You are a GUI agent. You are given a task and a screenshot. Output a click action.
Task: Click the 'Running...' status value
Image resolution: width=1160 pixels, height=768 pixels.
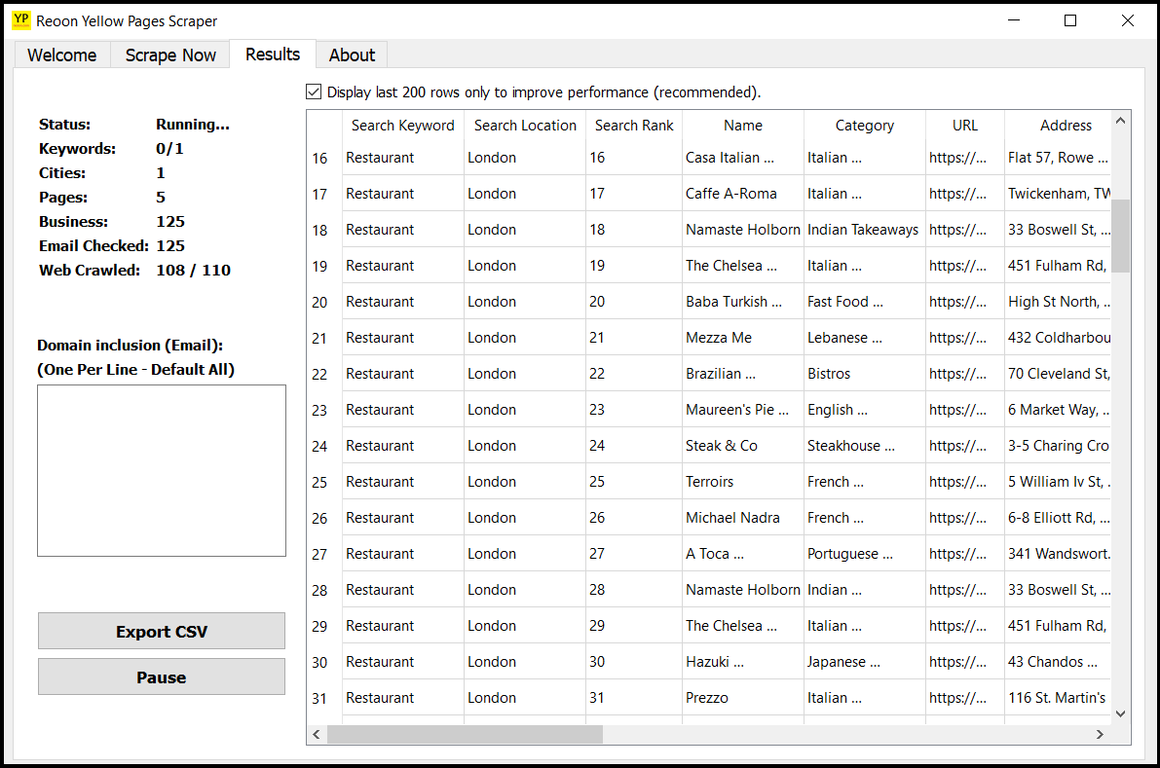click(x=192, y=125)
